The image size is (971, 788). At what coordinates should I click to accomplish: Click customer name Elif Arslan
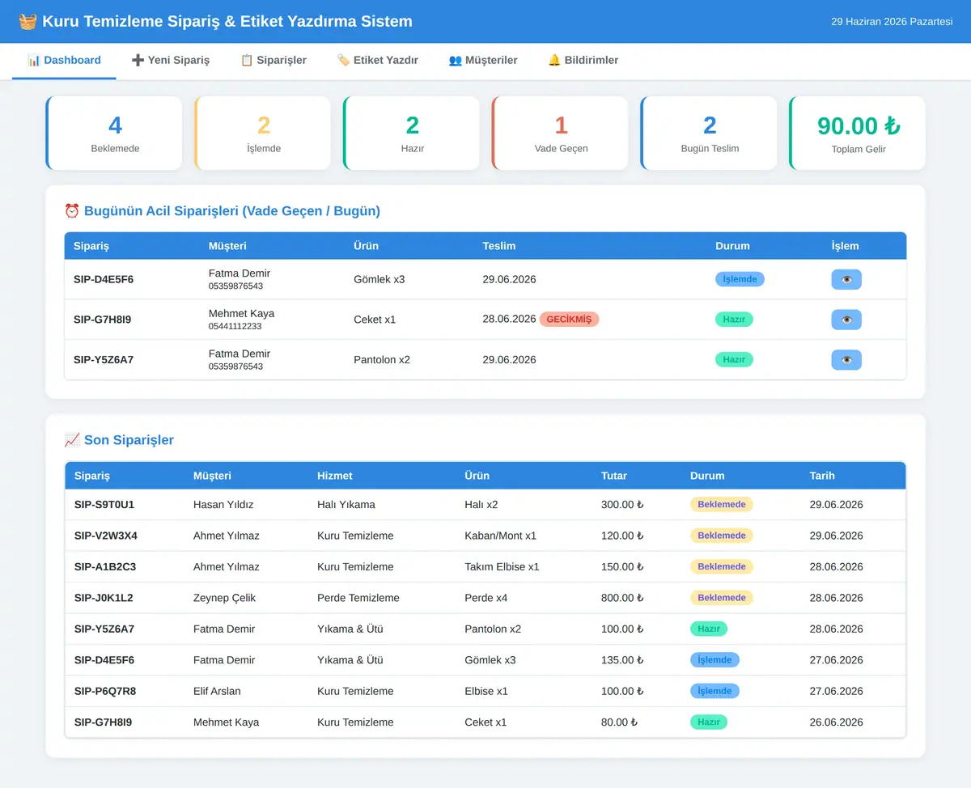coord(217,692)
